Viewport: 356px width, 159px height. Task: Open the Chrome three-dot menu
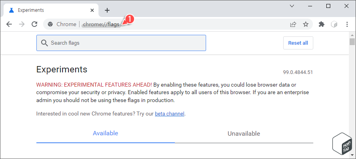(347, 24)
